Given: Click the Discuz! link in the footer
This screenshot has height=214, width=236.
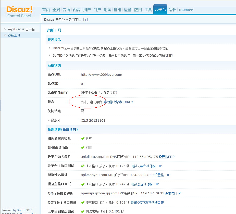Looking at the screenshot, I should coord(21,210).
